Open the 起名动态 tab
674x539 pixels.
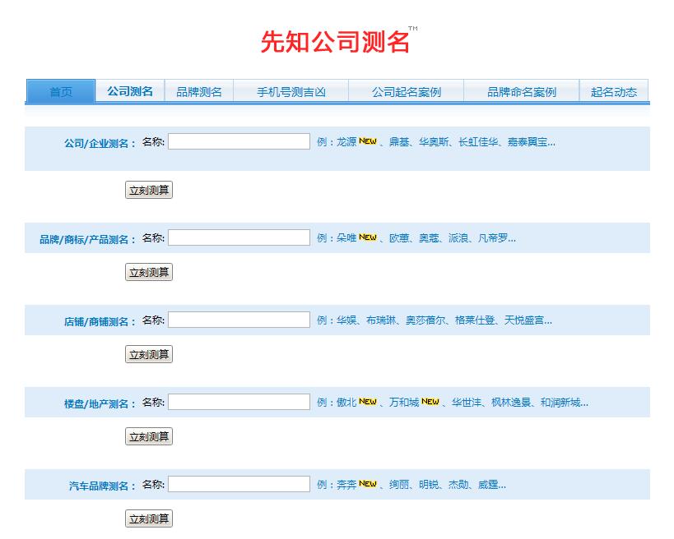coord(614,91)
